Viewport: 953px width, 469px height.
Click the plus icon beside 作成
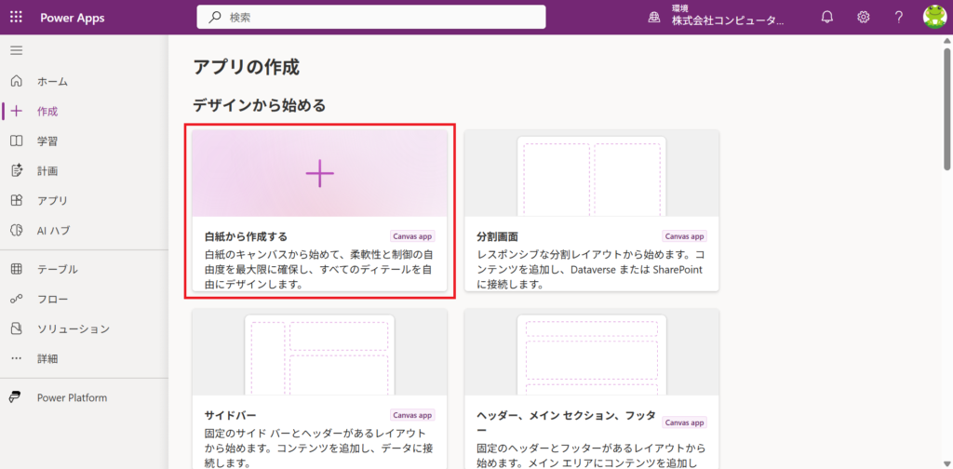click(x=17, y=111)
